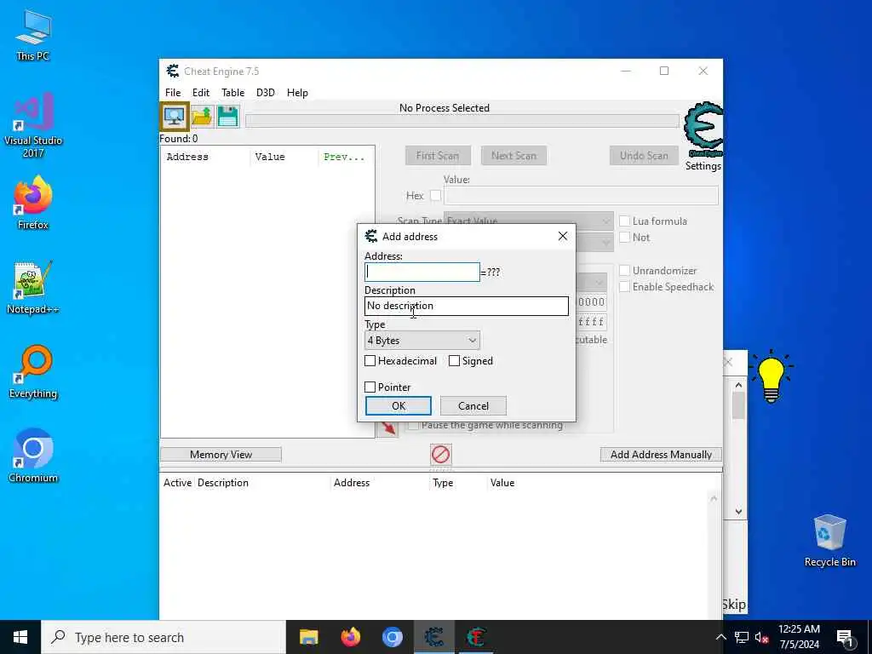This screenshot has width=872, height=654.
Task: Click the Description column header in address table
Action: 223,483
